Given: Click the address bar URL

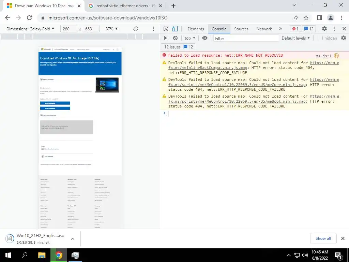Looking at the screenshot, I should 108,18.
